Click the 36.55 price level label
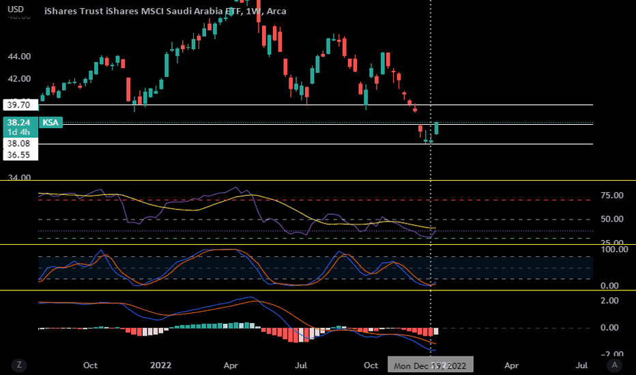This screenshot has height=375, width=636. 20,155
